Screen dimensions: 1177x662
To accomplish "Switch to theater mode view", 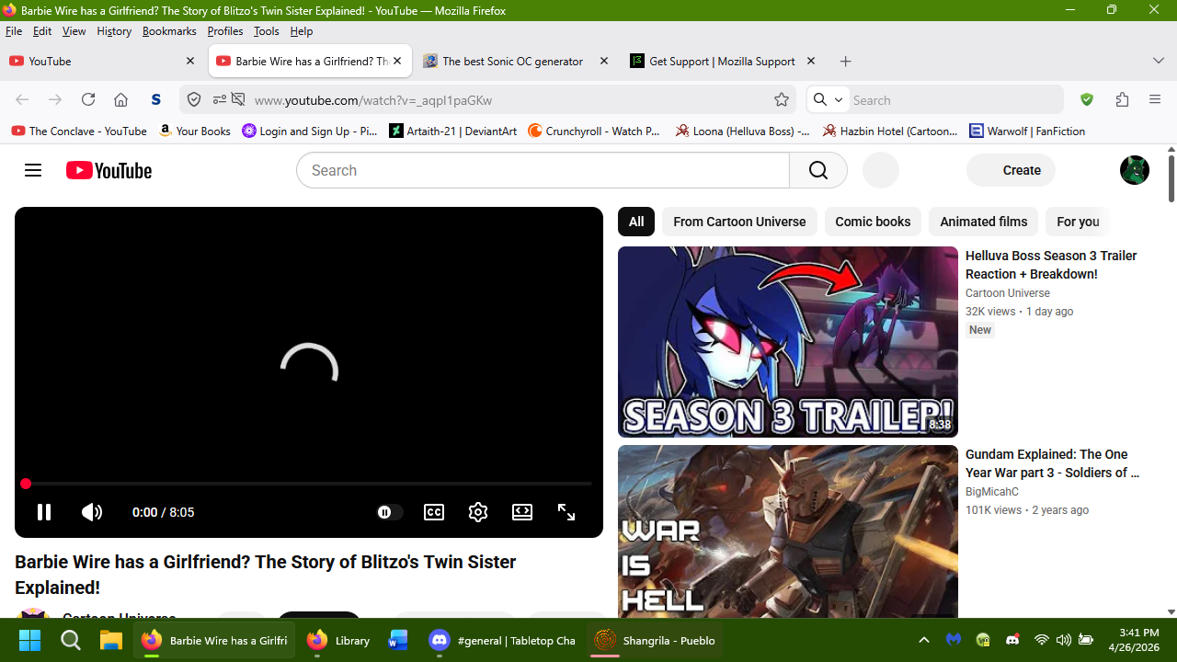I will 522,512.
